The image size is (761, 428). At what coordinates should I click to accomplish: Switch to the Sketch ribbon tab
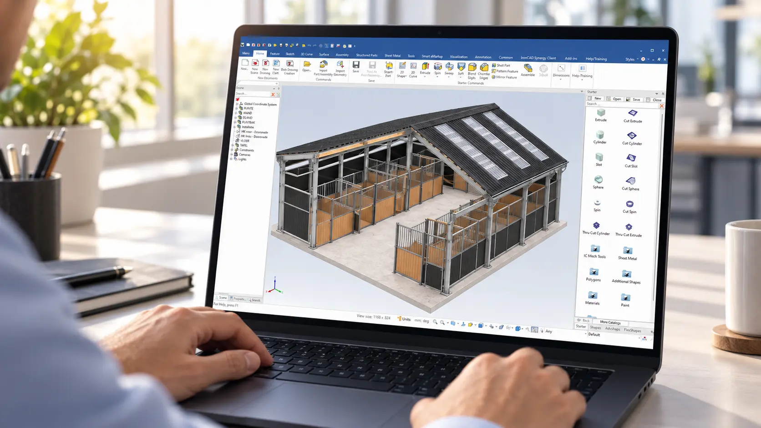(x=290, y=54)
